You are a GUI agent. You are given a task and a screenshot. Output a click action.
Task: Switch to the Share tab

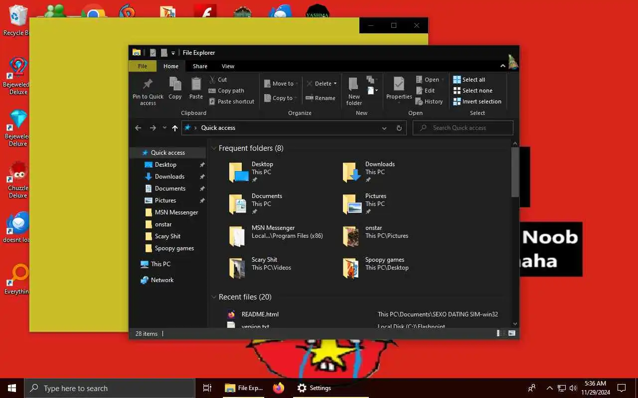click(x=200, y=66)
